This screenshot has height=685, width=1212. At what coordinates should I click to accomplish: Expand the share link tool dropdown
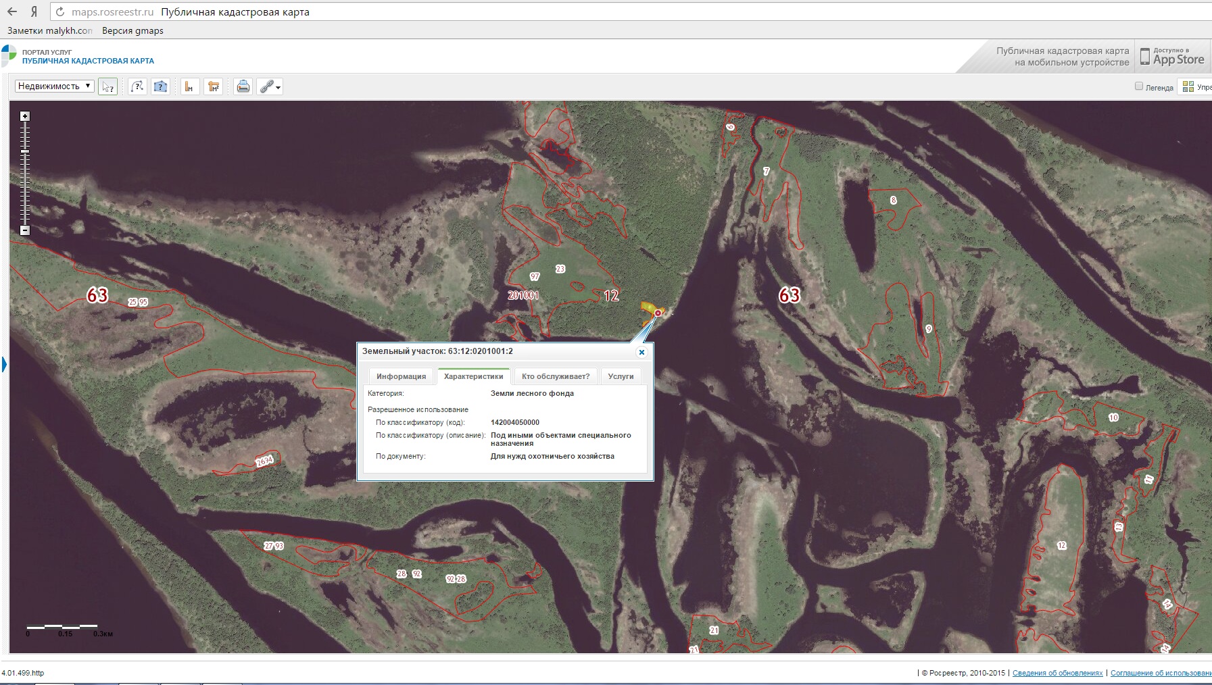pyautogui.click(x=277, y=87)
